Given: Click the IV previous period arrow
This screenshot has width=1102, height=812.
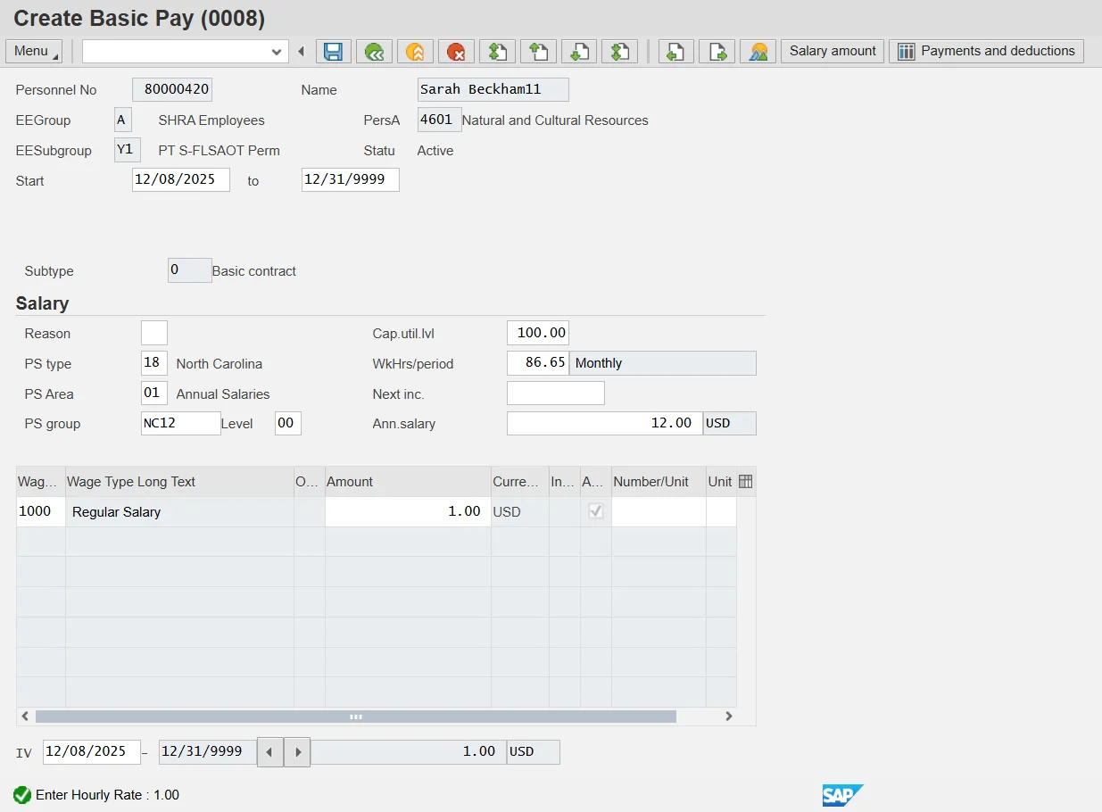Looking at the screenshot, I should [x=270, y=752].
